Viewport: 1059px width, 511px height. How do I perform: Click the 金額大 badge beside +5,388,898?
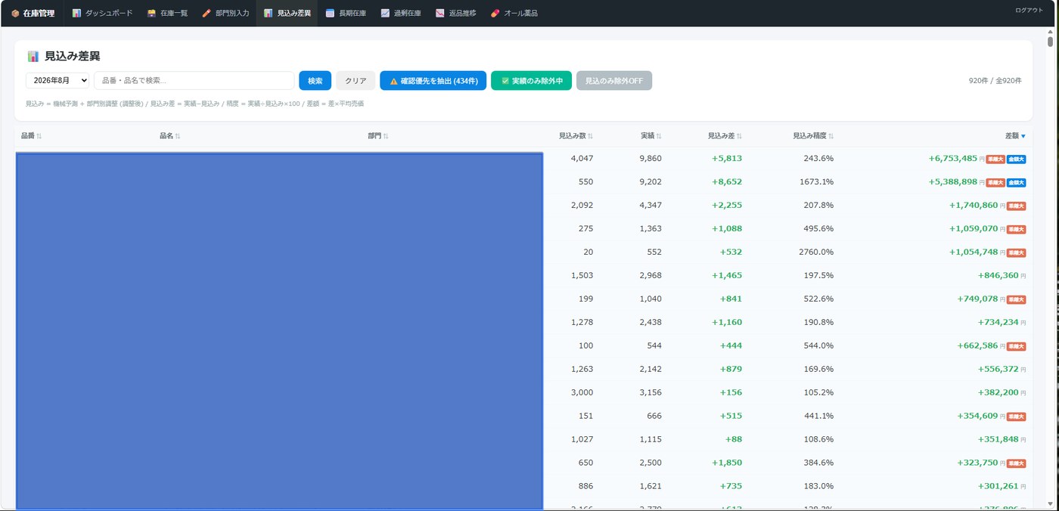tap(1016, 183)
